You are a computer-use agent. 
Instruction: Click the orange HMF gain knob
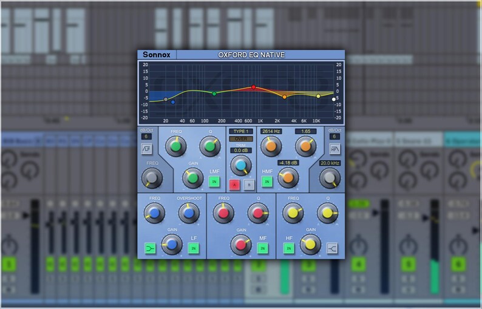click(x=288, y=177)
